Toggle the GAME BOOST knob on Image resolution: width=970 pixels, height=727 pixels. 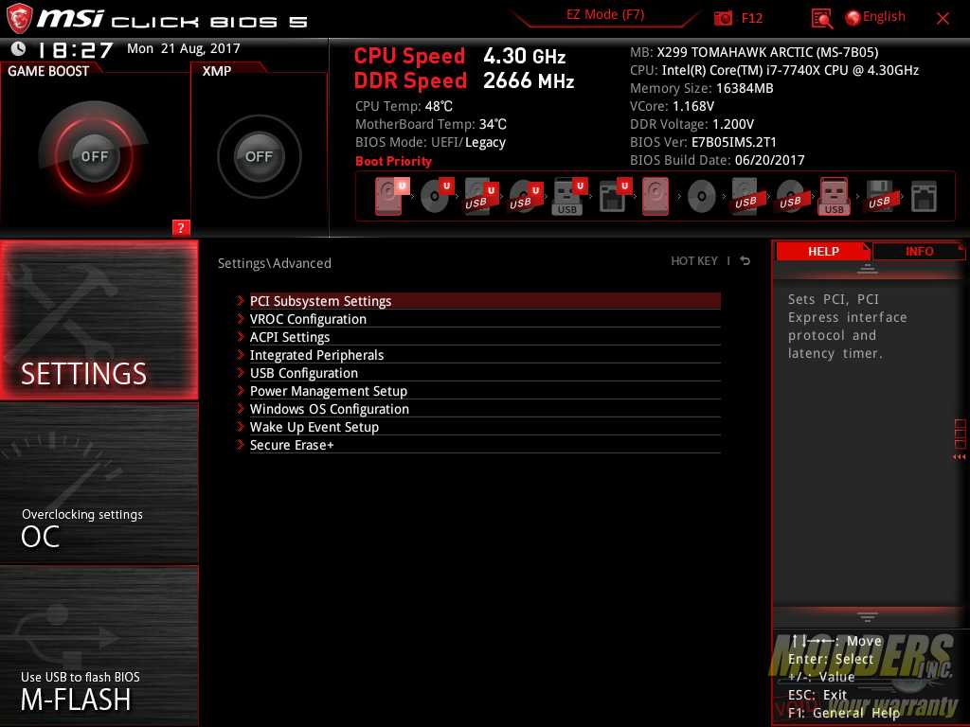pos(94,156)
